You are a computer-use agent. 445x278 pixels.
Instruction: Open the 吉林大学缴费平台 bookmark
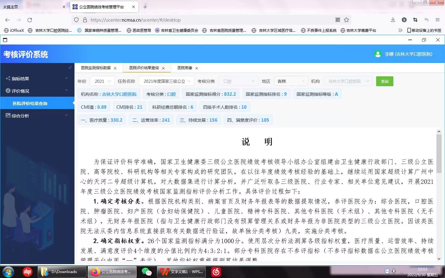pyautogui.click(x=358, y=30)
